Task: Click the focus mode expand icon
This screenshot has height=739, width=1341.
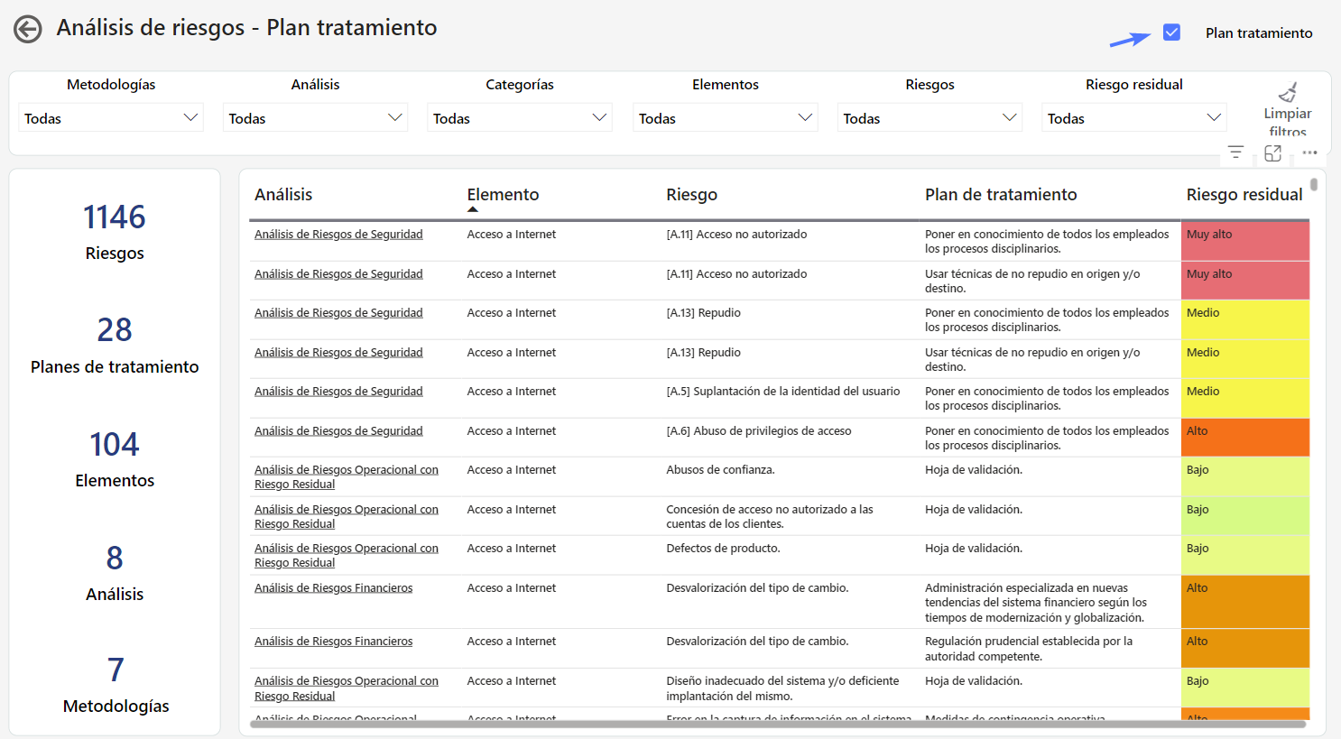Action: click(x=1272, y=152)
